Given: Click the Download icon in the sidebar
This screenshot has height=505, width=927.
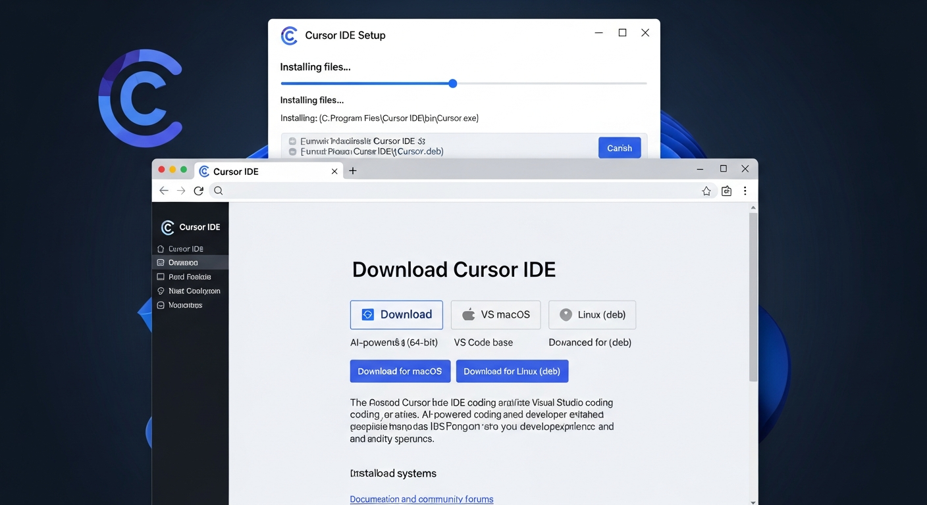Looking at the screenshot, I should pos(160,262).
